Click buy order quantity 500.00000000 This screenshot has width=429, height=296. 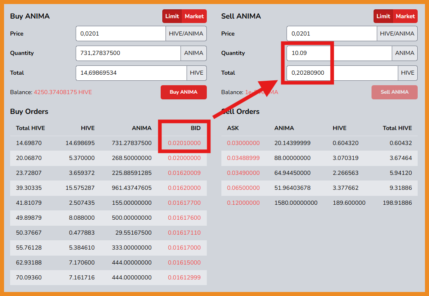pyautogui.click(x=132, y=218)
